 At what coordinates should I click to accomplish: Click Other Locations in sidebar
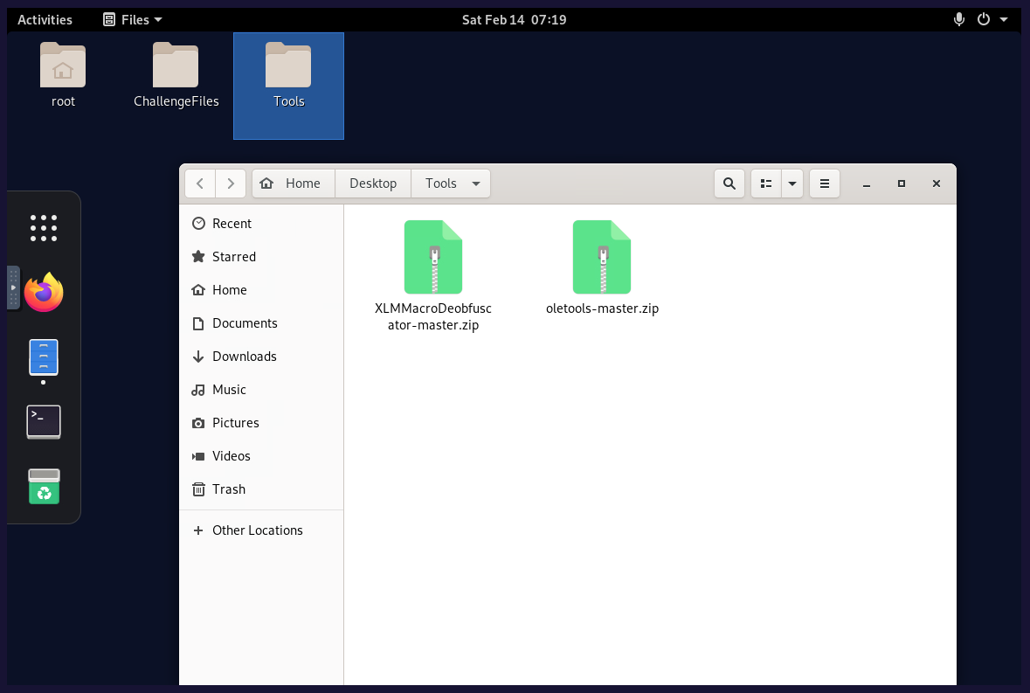click(x=257, y=530)
